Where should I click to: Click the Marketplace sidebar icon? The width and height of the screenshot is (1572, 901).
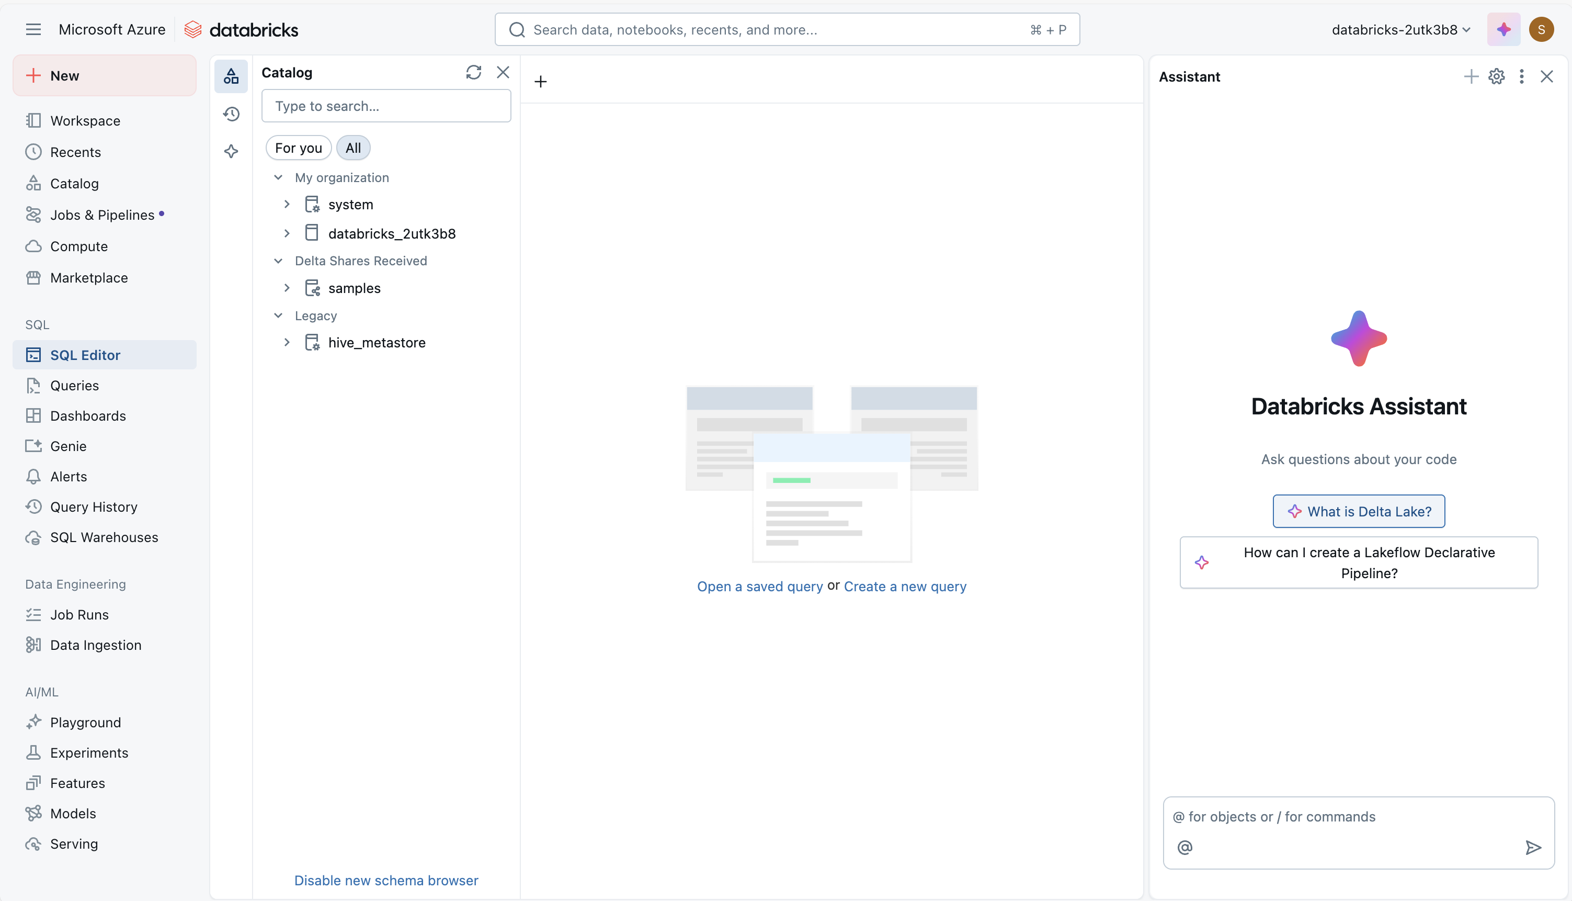click(x=34, y=278)
